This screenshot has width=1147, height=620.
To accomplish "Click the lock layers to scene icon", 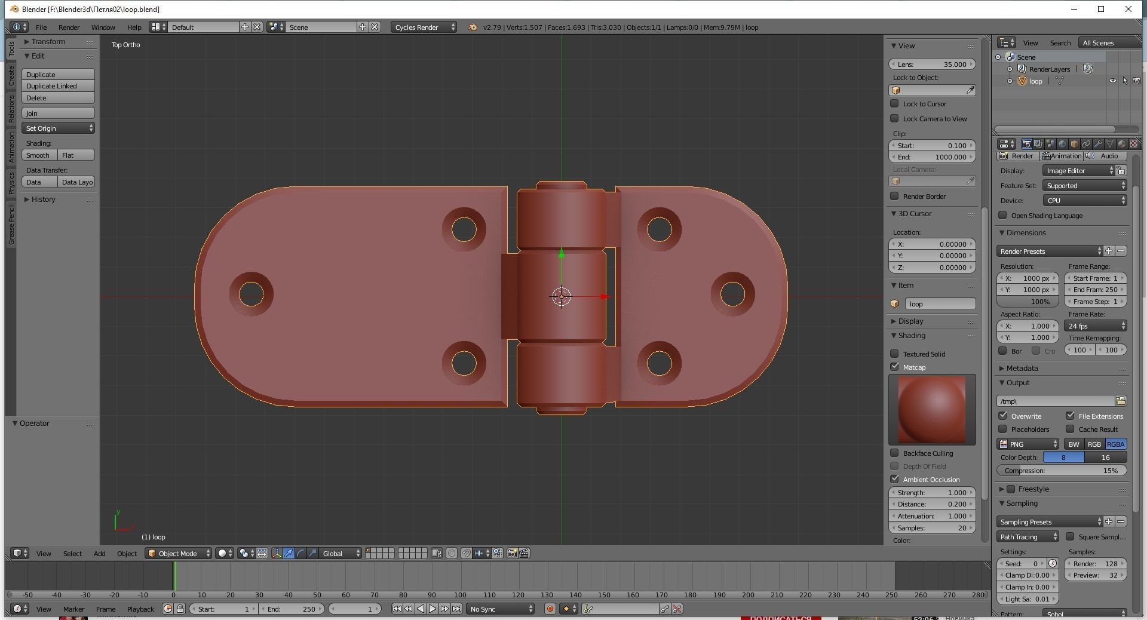I will (x=437, y=553).
